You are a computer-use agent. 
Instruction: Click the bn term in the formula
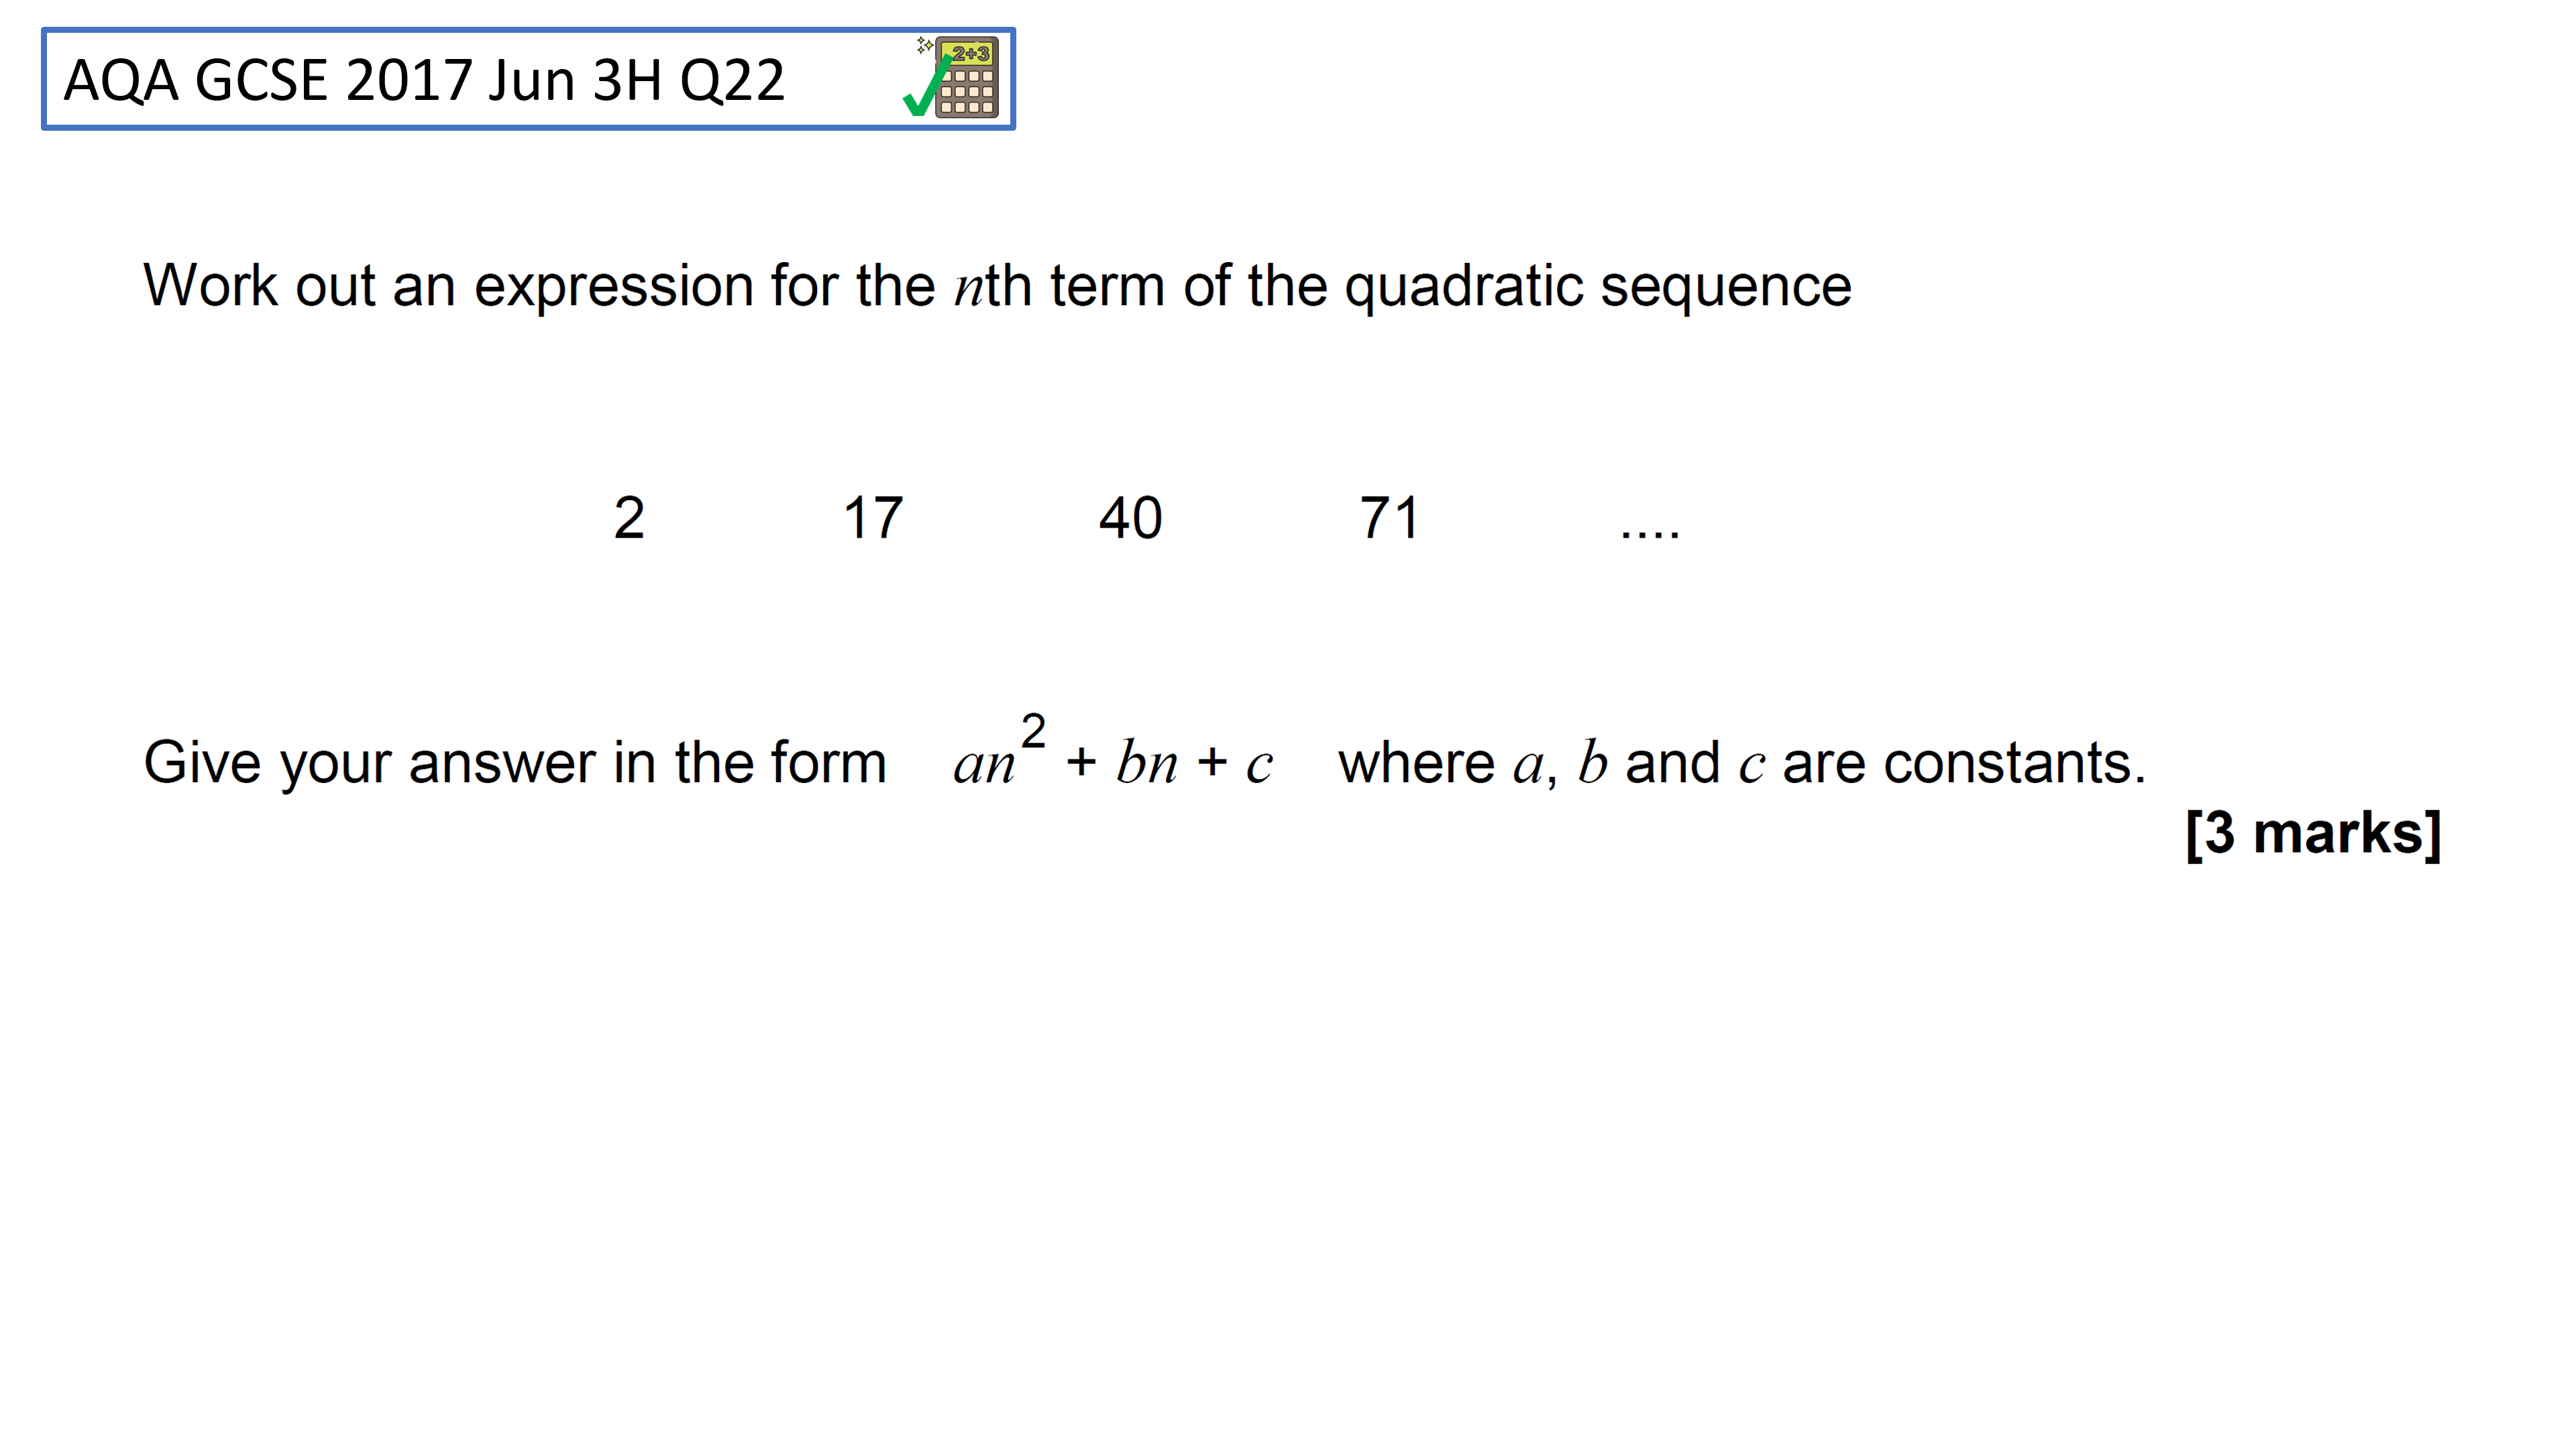(x=1147, y=762)
